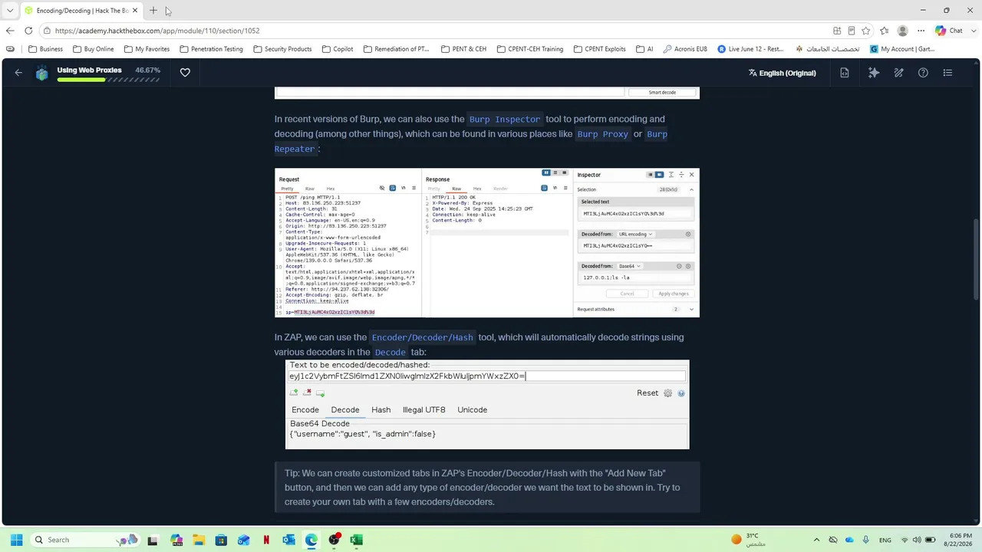This screenshot has height=552, width=982.
Task: Open the ZAP Encoder/Decoder screenshot image
Action: pyautogui.click(x=487, y=405)
